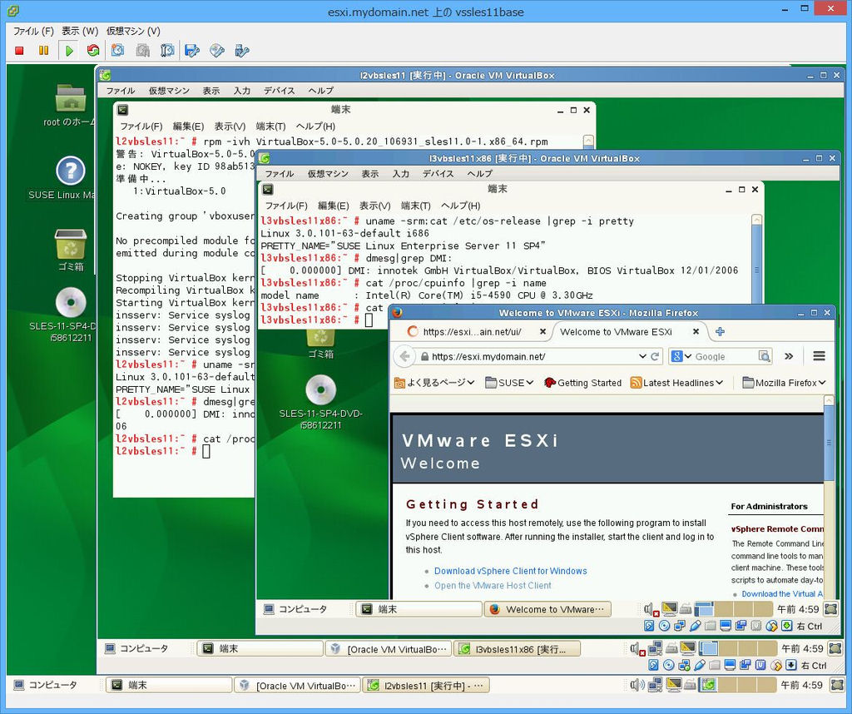Image resolution: width=852 pixels, height=714 pixels.
Task: Click the orange Suspend VM toolbar button
Action: 43,51
